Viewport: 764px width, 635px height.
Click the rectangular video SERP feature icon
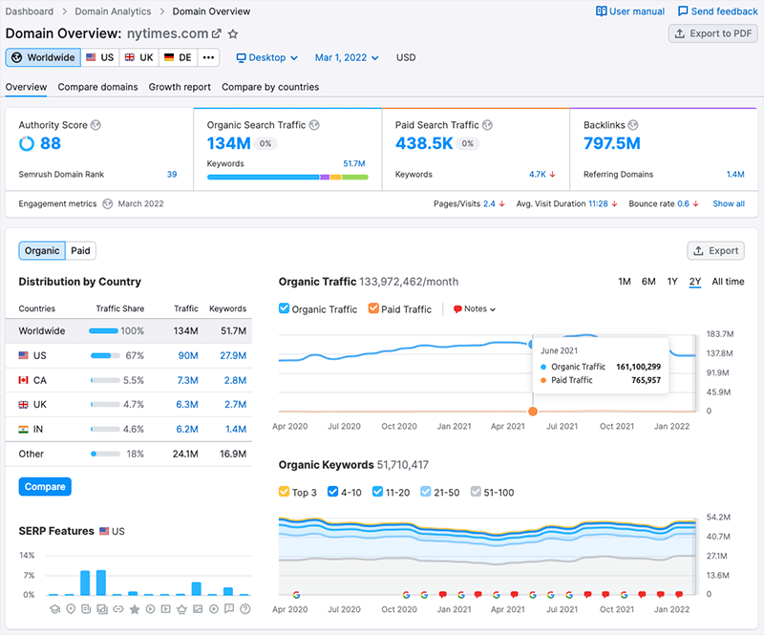click(166, 608)
